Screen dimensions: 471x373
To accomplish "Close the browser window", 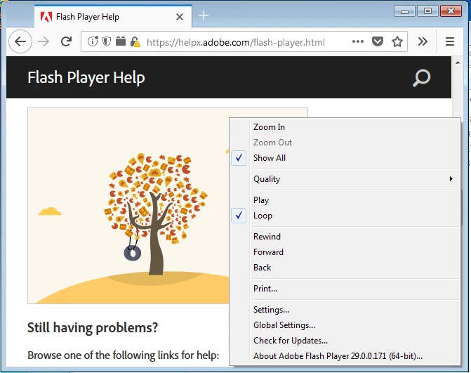I will 451,11.
